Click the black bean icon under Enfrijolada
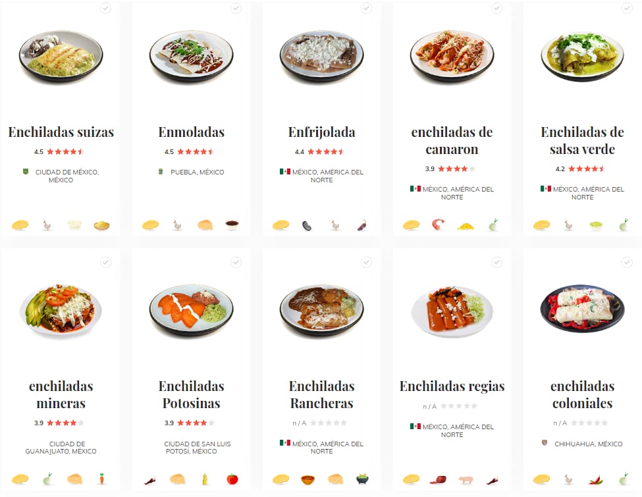The image size is (642, 497). [x=308, y=224]
